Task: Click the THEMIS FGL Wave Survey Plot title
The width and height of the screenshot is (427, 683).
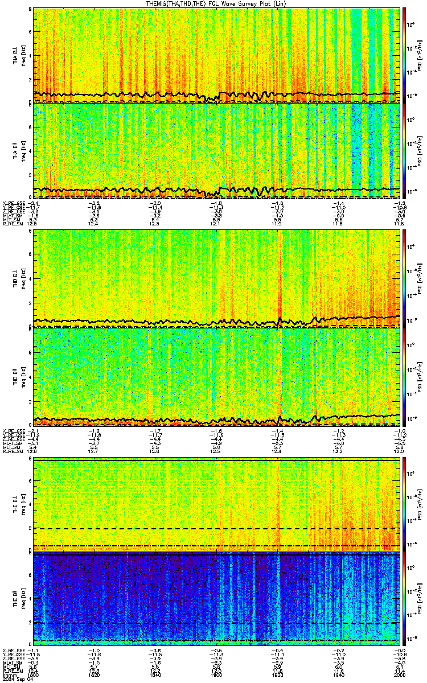Action: click(216, 3)
